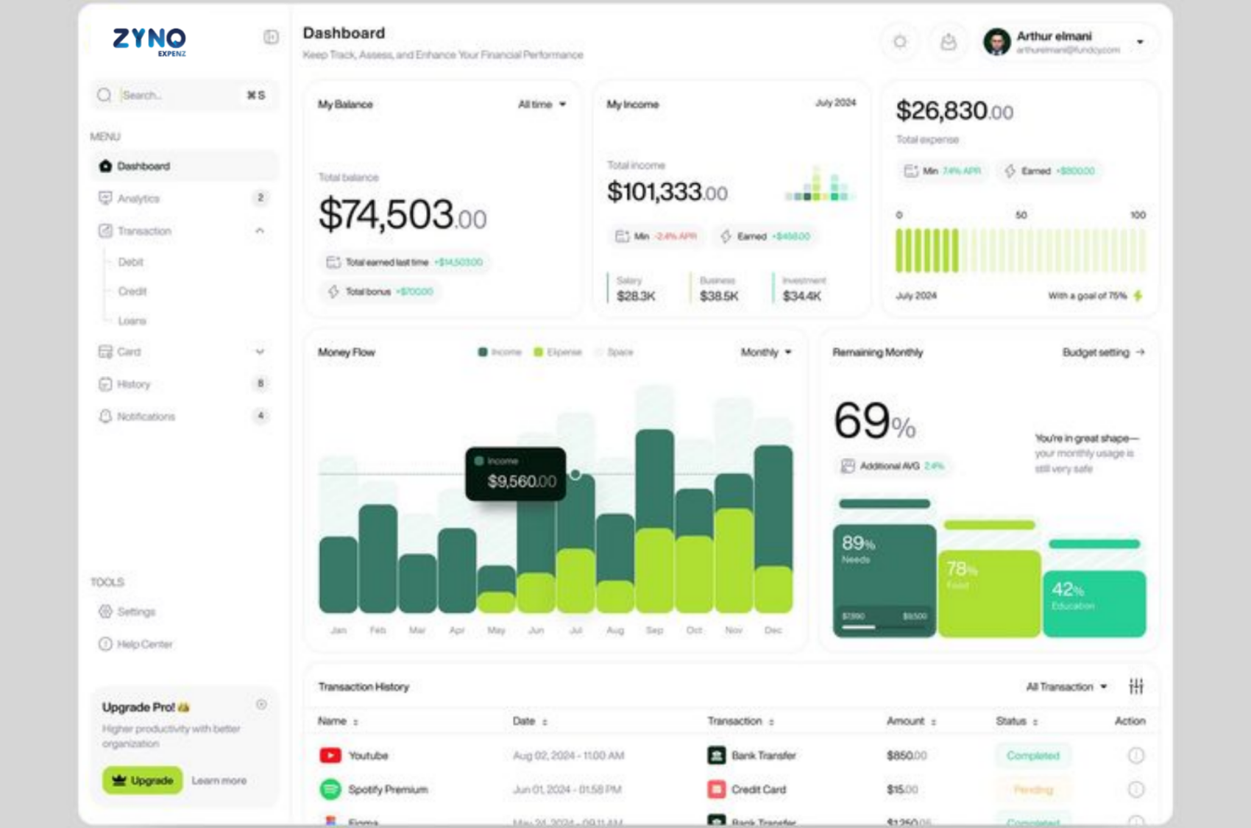
Task: Click the Settings gear icon in Tools
Action: [x=105, y=612]
